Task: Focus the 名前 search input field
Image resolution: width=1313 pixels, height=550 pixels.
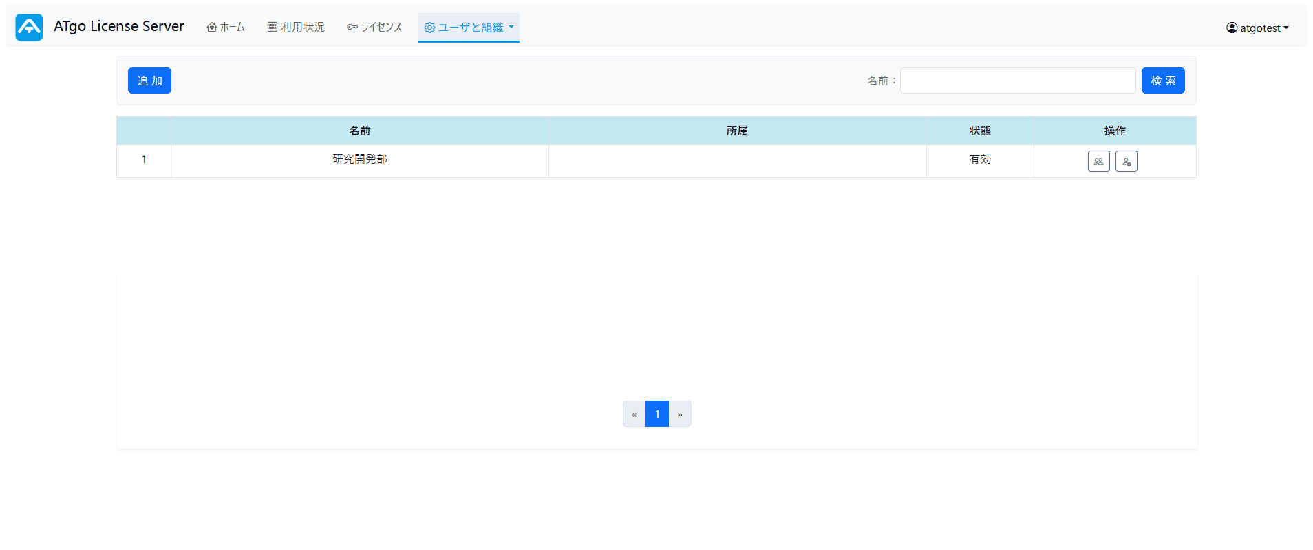Action: (x=1017, y=80)
